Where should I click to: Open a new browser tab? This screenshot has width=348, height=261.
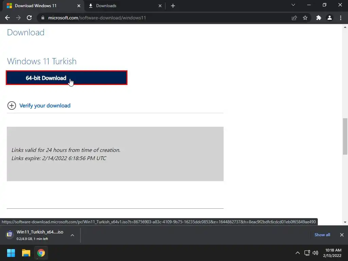click(173, 6)
